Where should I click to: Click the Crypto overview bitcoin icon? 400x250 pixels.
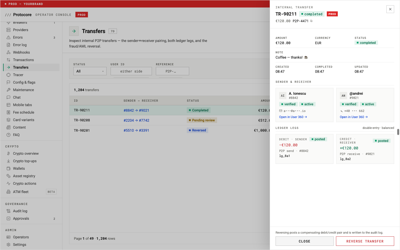pyautogui.click(x=8, y=154)
